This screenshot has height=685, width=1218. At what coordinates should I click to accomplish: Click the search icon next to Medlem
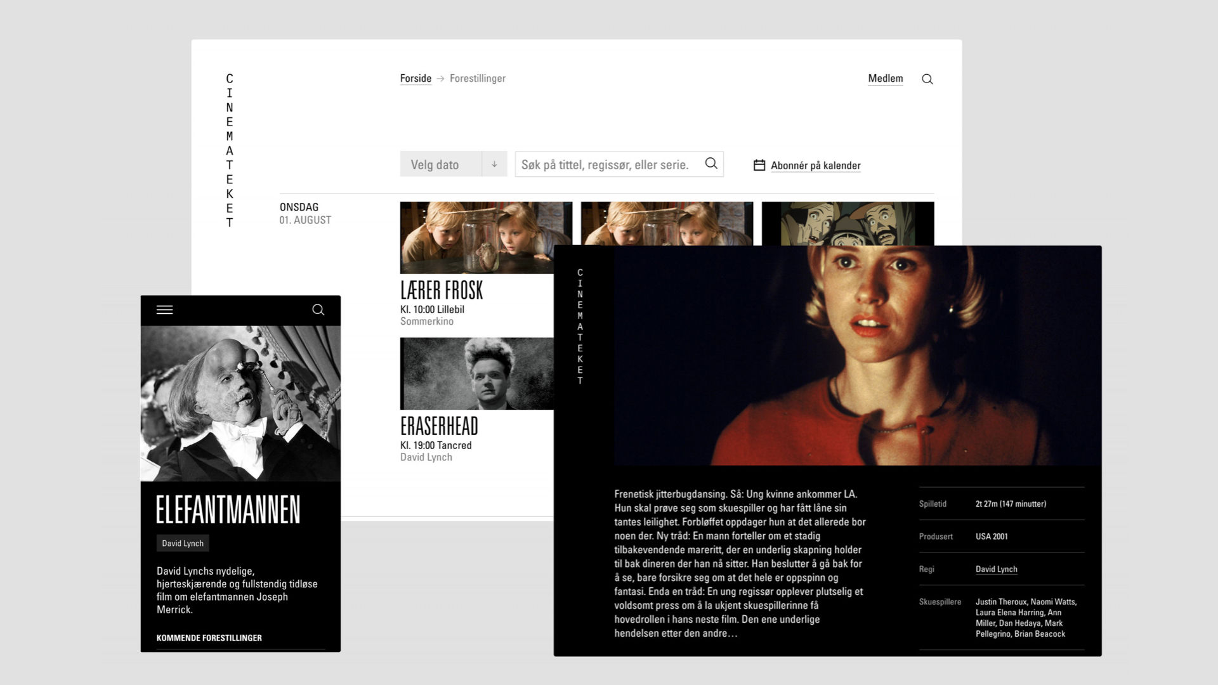point(927,79)
